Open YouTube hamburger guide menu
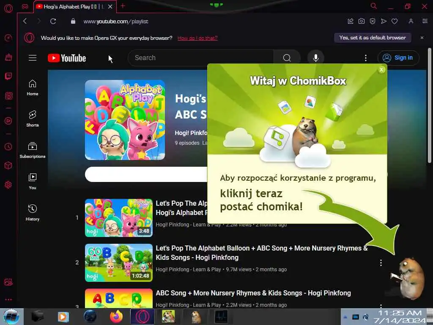This screenshot has width=433, height=325. 33,58
